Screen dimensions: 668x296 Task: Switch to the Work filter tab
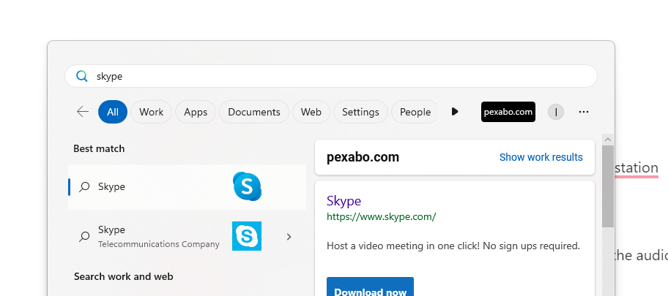click(151, 112)
